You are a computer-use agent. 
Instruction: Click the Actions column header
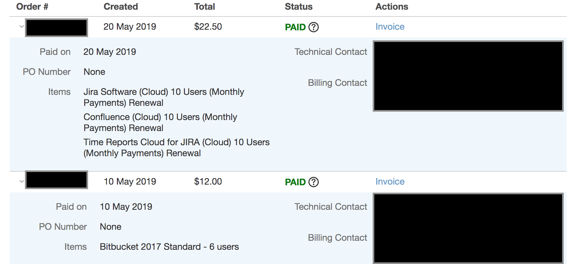tap(392, 7)
